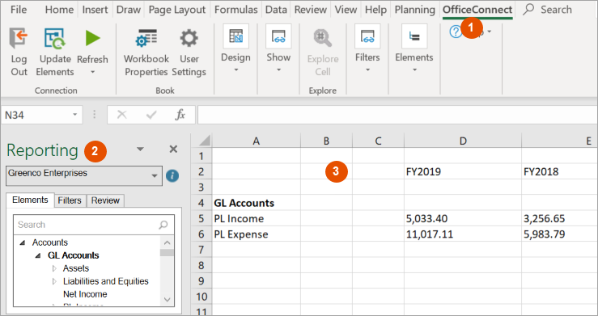Image resolution: width=598 pixels, height=316 pixels.
Task: Select column D header
Action: point(463,141)
